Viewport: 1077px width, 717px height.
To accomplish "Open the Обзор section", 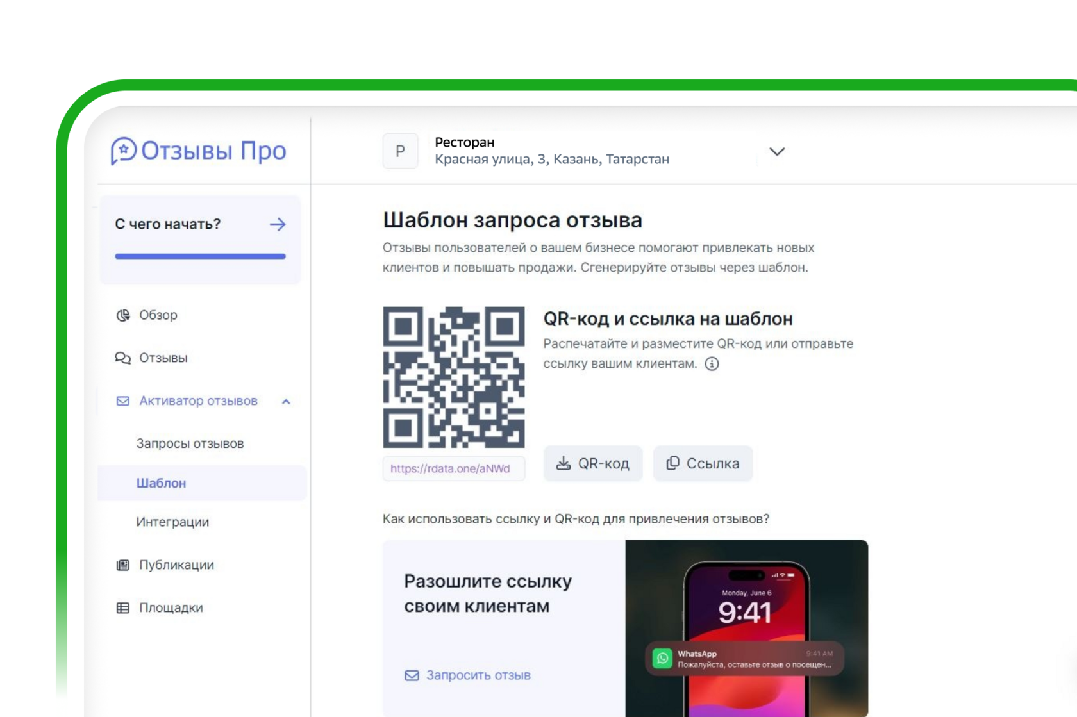I will pyautogui.click(x=158, y=315).
